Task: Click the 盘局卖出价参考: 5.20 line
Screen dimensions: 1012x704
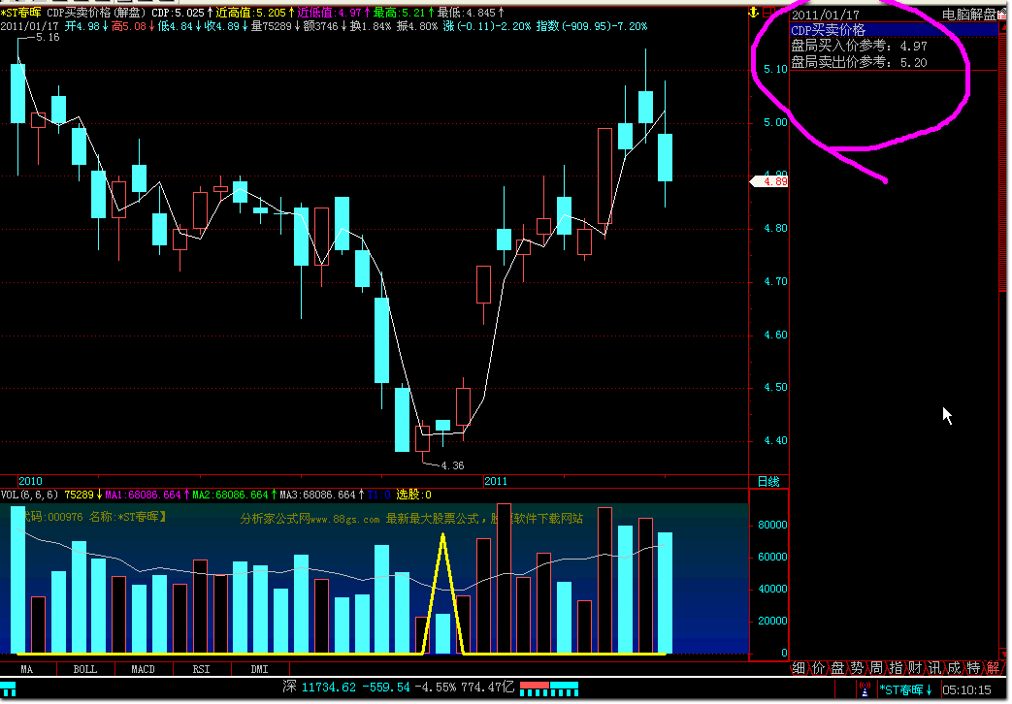Action: coord(859,63)
